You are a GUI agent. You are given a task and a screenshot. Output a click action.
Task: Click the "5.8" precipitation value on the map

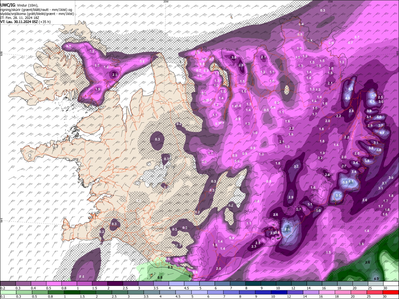click(345, 182)
